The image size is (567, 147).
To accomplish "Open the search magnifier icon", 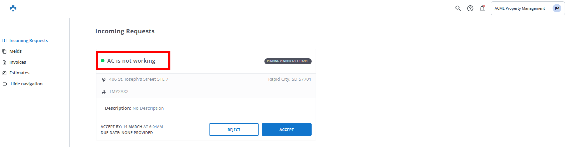I will click(458, 8).
